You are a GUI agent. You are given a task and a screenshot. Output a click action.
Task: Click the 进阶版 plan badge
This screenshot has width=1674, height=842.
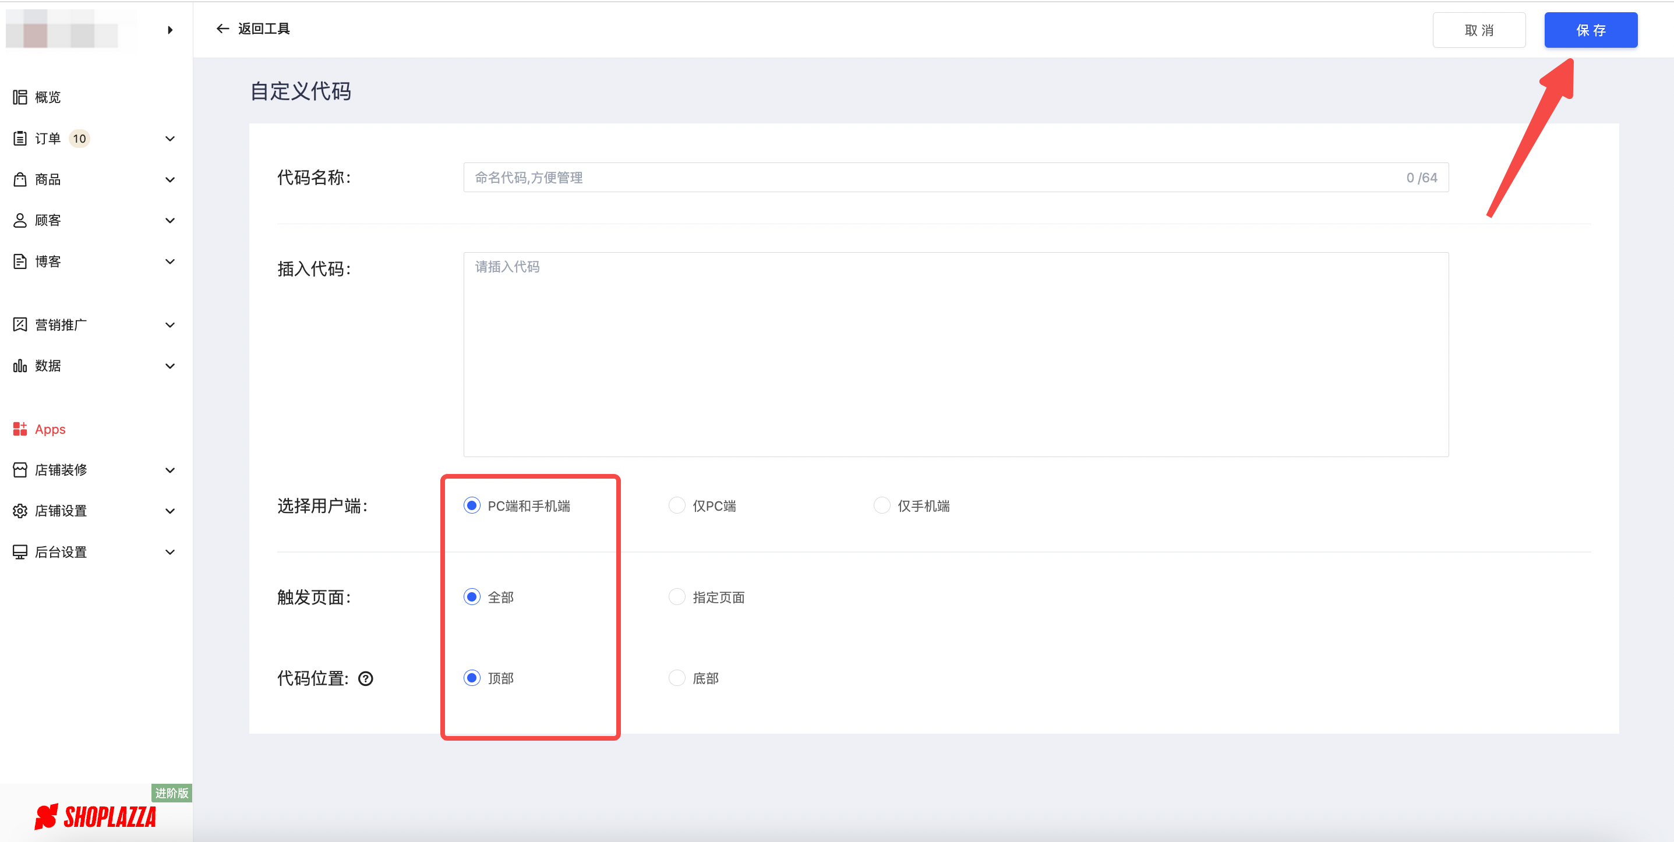pyautogui.click(x=172, y=793)
